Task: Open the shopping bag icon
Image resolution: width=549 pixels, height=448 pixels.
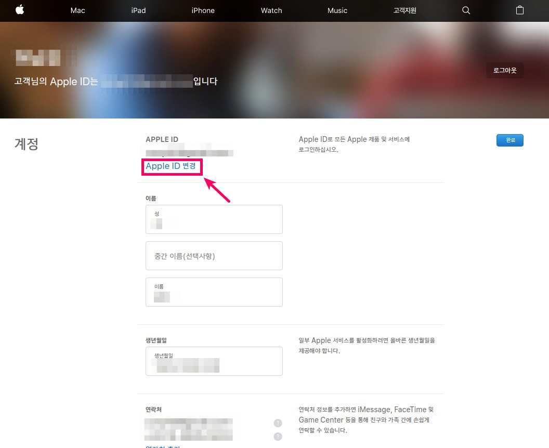Action: click(x=520, y=10)
